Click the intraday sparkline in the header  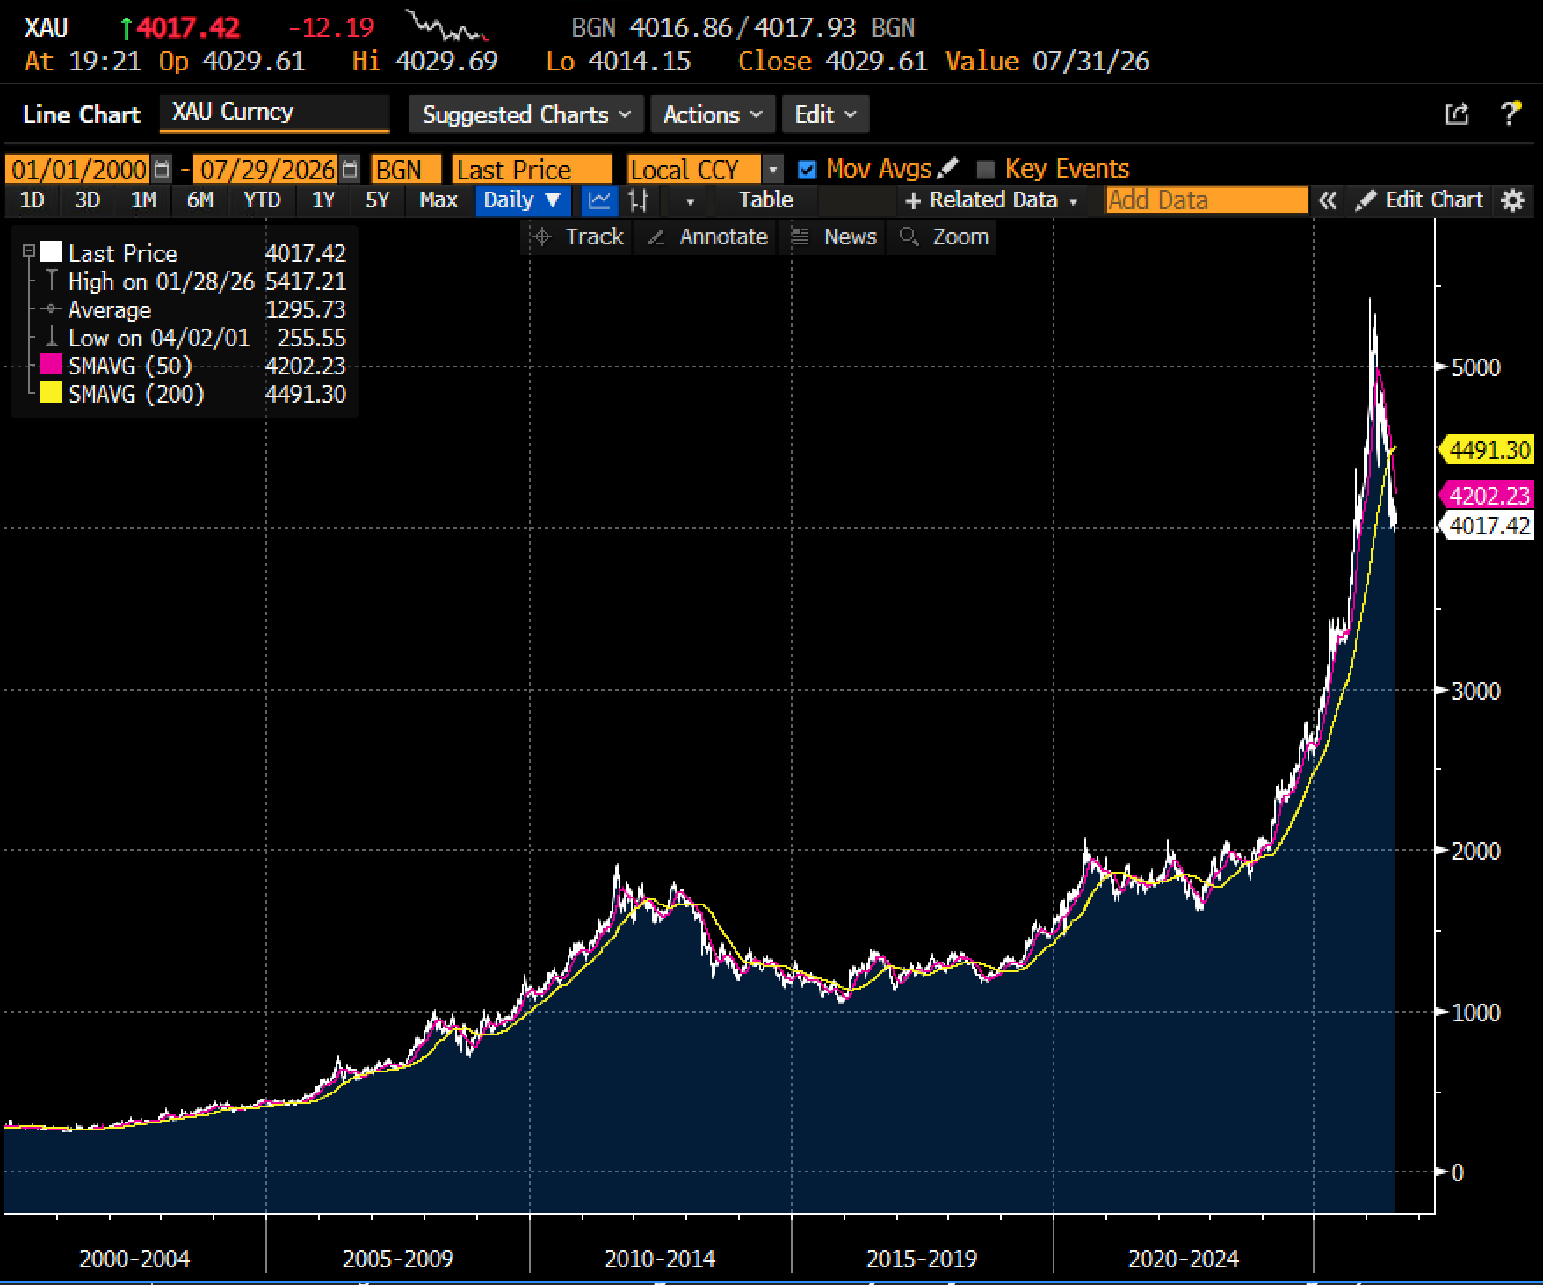click(x=447, y=26)
